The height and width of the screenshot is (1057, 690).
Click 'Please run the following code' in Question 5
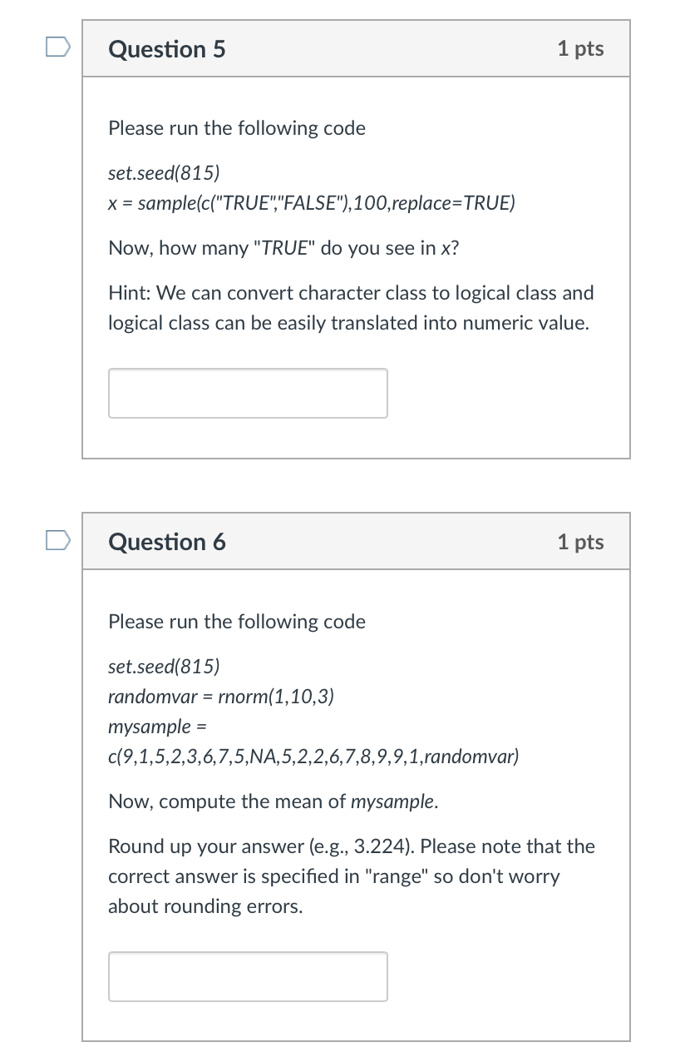[236, 127]
